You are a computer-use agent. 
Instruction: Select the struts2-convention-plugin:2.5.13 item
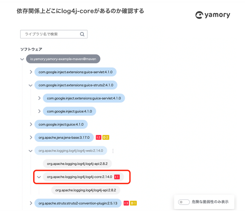(x=78, y=203)
